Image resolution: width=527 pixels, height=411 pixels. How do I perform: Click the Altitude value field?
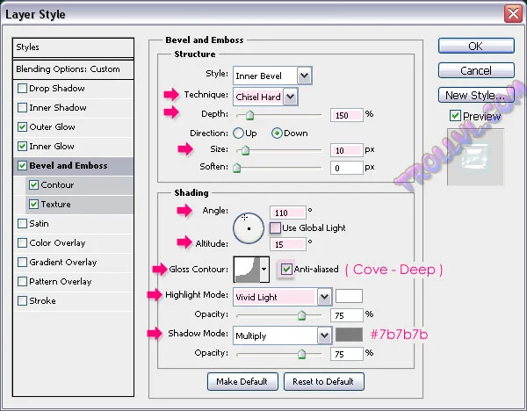tap(288, 244)
